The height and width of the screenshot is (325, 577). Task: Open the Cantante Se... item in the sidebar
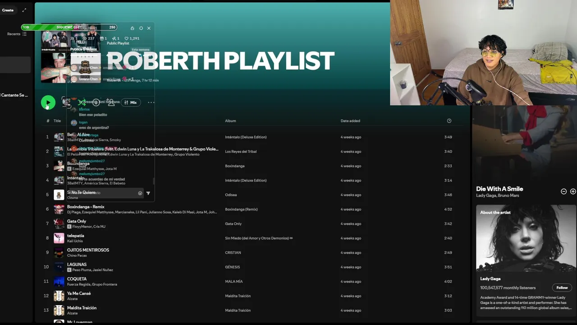[x=14, y=95]
